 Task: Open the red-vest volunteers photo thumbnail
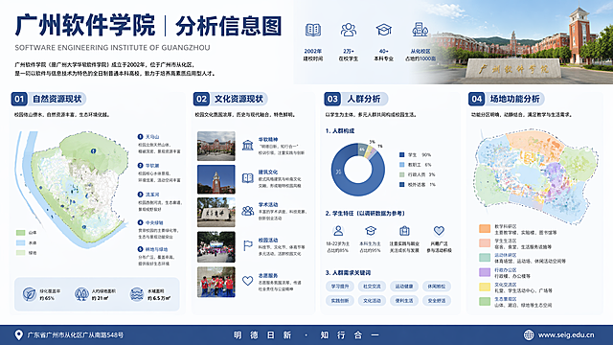(216, 282)
